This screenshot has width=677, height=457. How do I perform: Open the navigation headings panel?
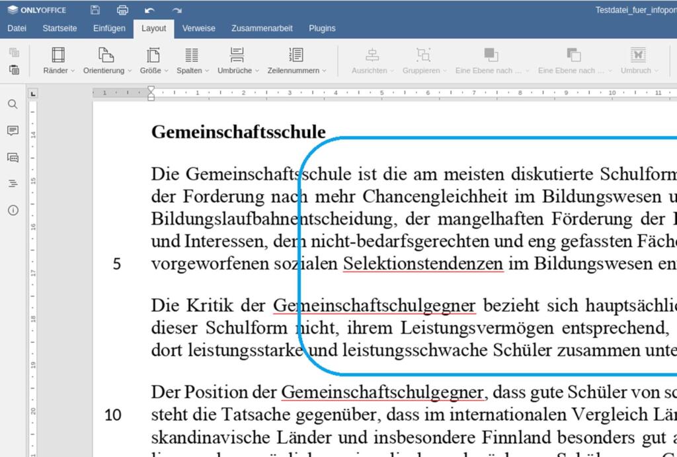tap(13, 184)
